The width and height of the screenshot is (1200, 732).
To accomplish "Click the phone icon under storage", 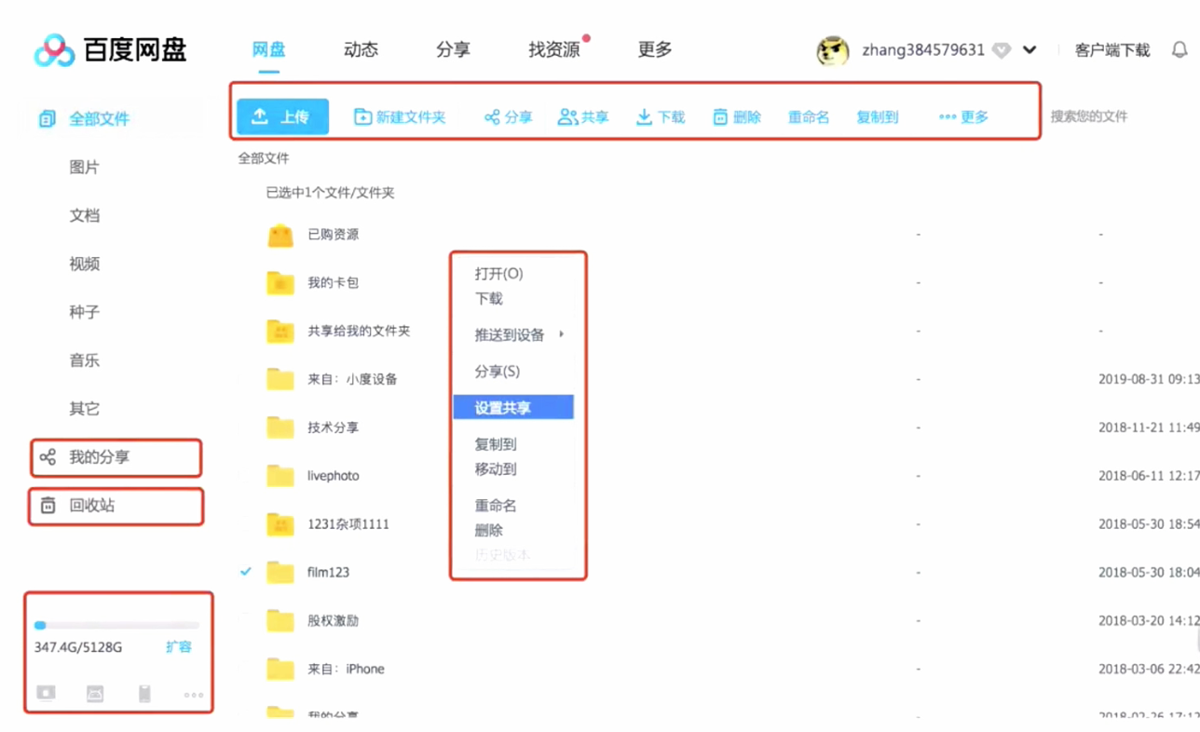I will coord(144,693).
